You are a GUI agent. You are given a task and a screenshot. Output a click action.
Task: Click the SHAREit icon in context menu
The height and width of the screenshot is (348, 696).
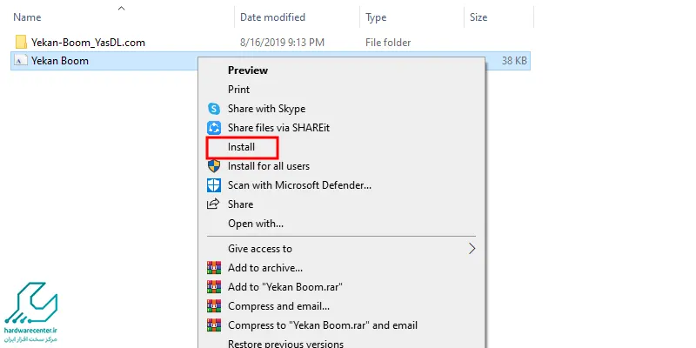[214, 128]
